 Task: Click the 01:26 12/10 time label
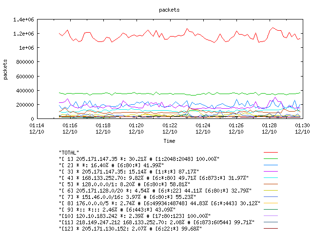[x=236, y=129]
